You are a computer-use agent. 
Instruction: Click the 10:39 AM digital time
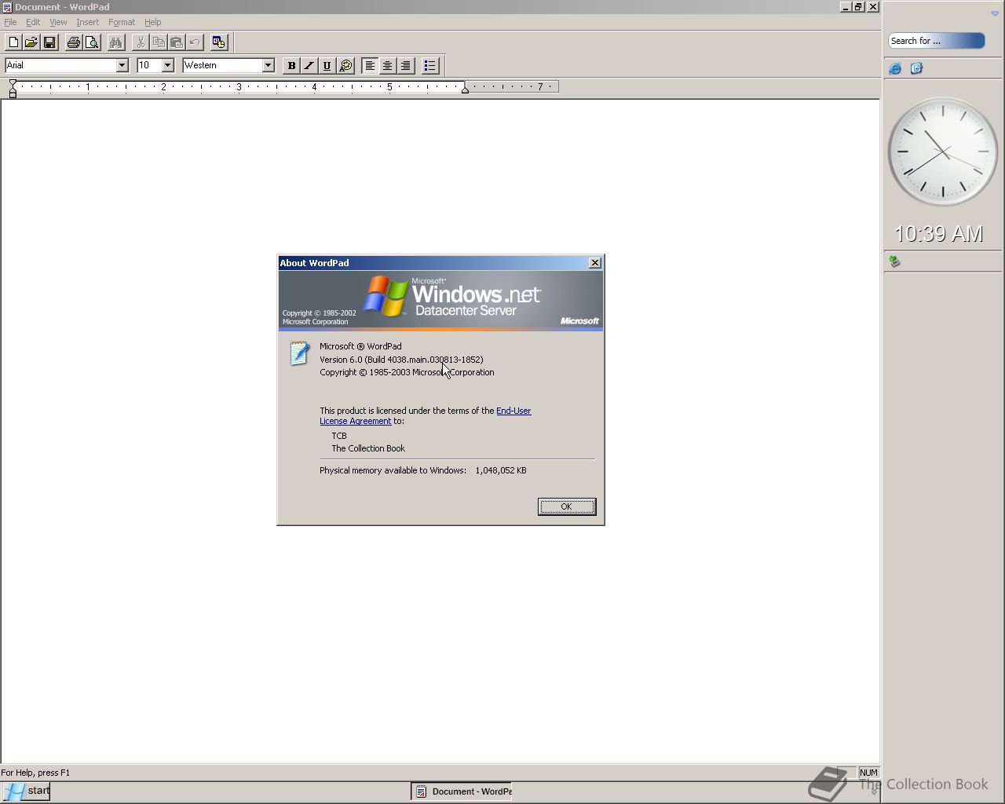pos(939,234)
